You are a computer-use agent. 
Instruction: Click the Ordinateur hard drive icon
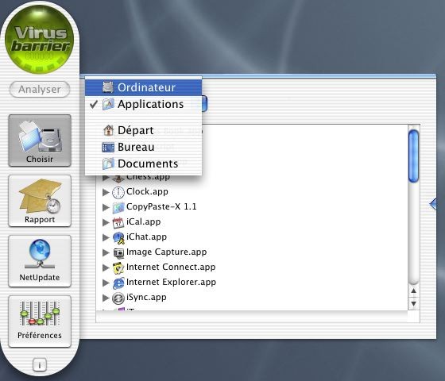[x=108, y=87]
